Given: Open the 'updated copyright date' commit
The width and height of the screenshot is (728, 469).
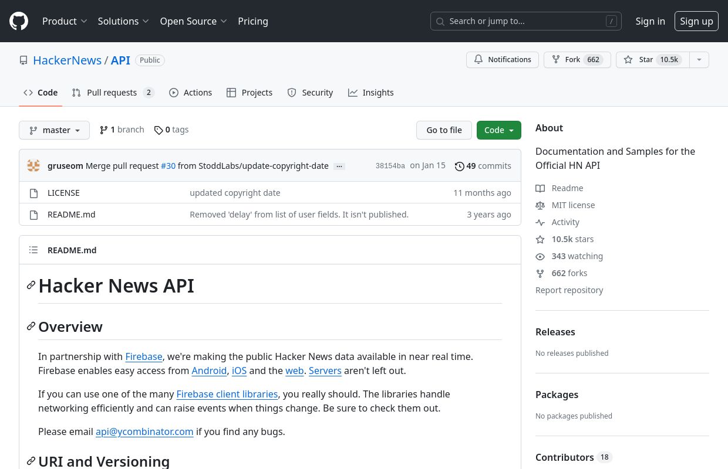Looking at the screenshot, I should tap(235, 193).
